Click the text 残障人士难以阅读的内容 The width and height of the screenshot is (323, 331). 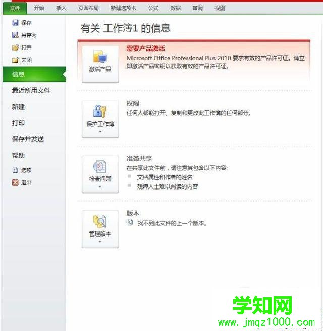pos(168,186)
